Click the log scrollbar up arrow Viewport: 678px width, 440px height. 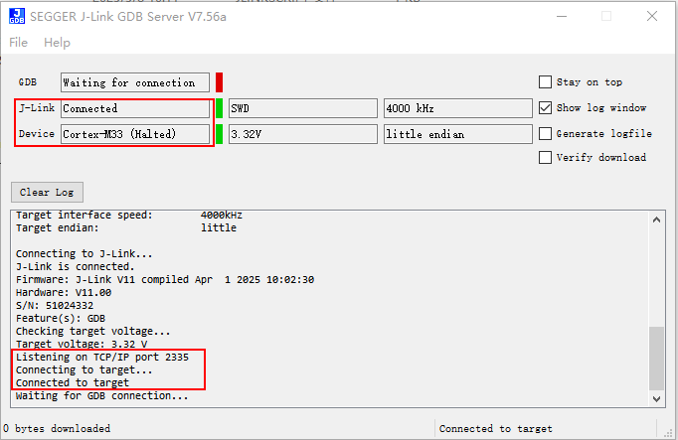pyautogui.click(x=655, y=218)
